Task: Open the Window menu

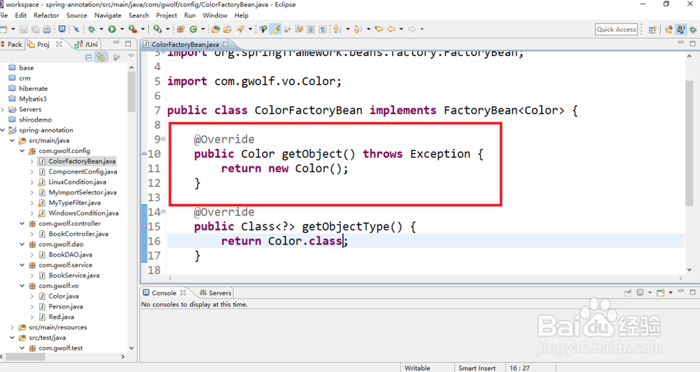Action: coord(215,15)
